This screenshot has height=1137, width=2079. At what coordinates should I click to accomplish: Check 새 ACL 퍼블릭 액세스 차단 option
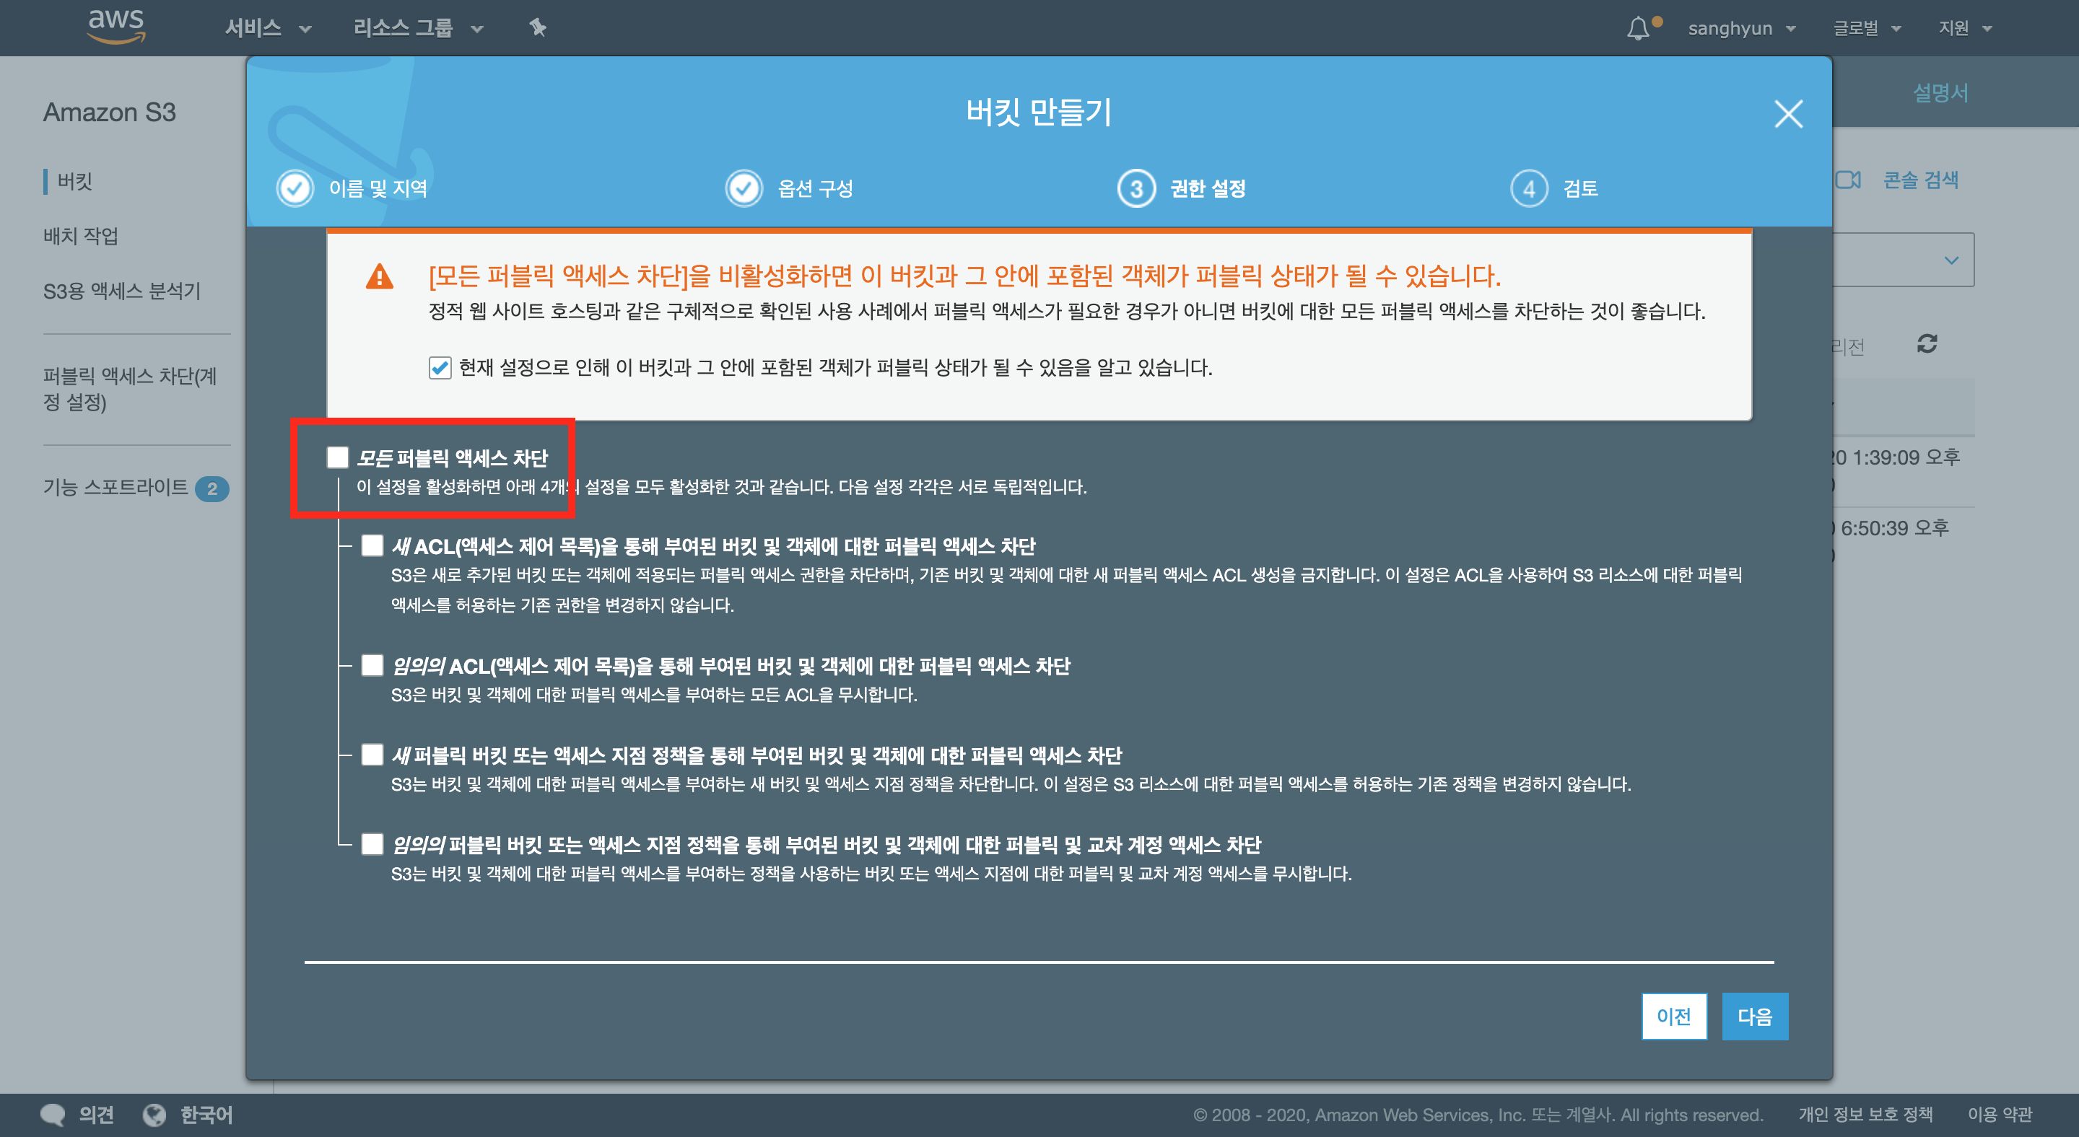[372, 546]
